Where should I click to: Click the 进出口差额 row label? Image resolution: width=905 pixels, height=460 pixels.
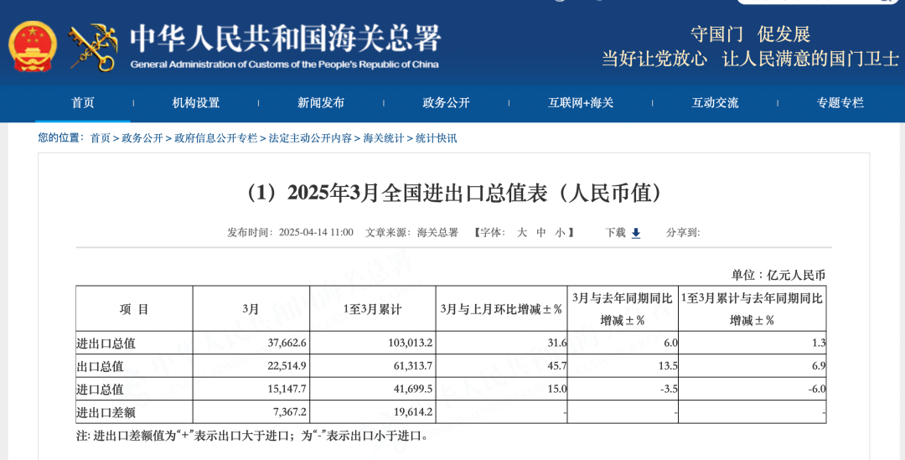click(106, 412)
